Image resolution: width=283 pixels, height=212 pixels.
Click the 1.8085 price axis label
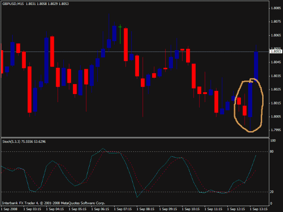click(x=276, y=8)
